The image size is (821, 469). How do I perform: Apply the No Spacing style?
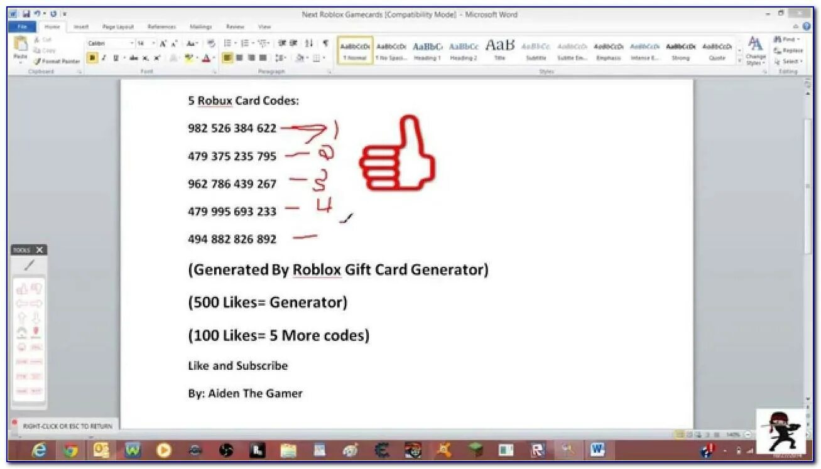(391, 51)
